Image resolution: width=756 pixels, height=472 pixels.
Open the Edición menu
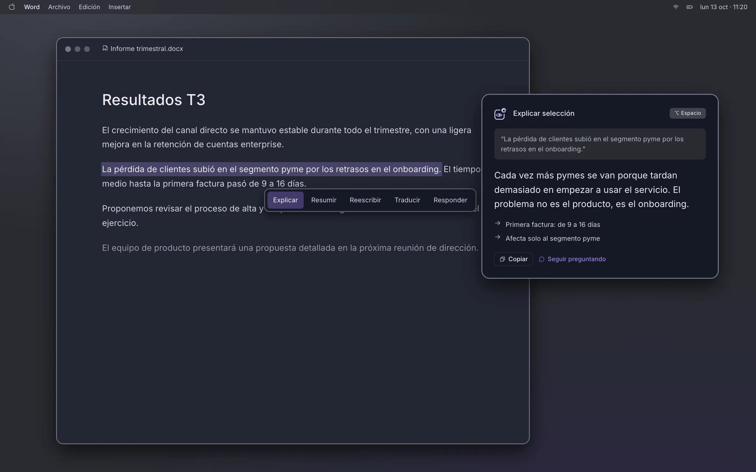click(89, 7)
